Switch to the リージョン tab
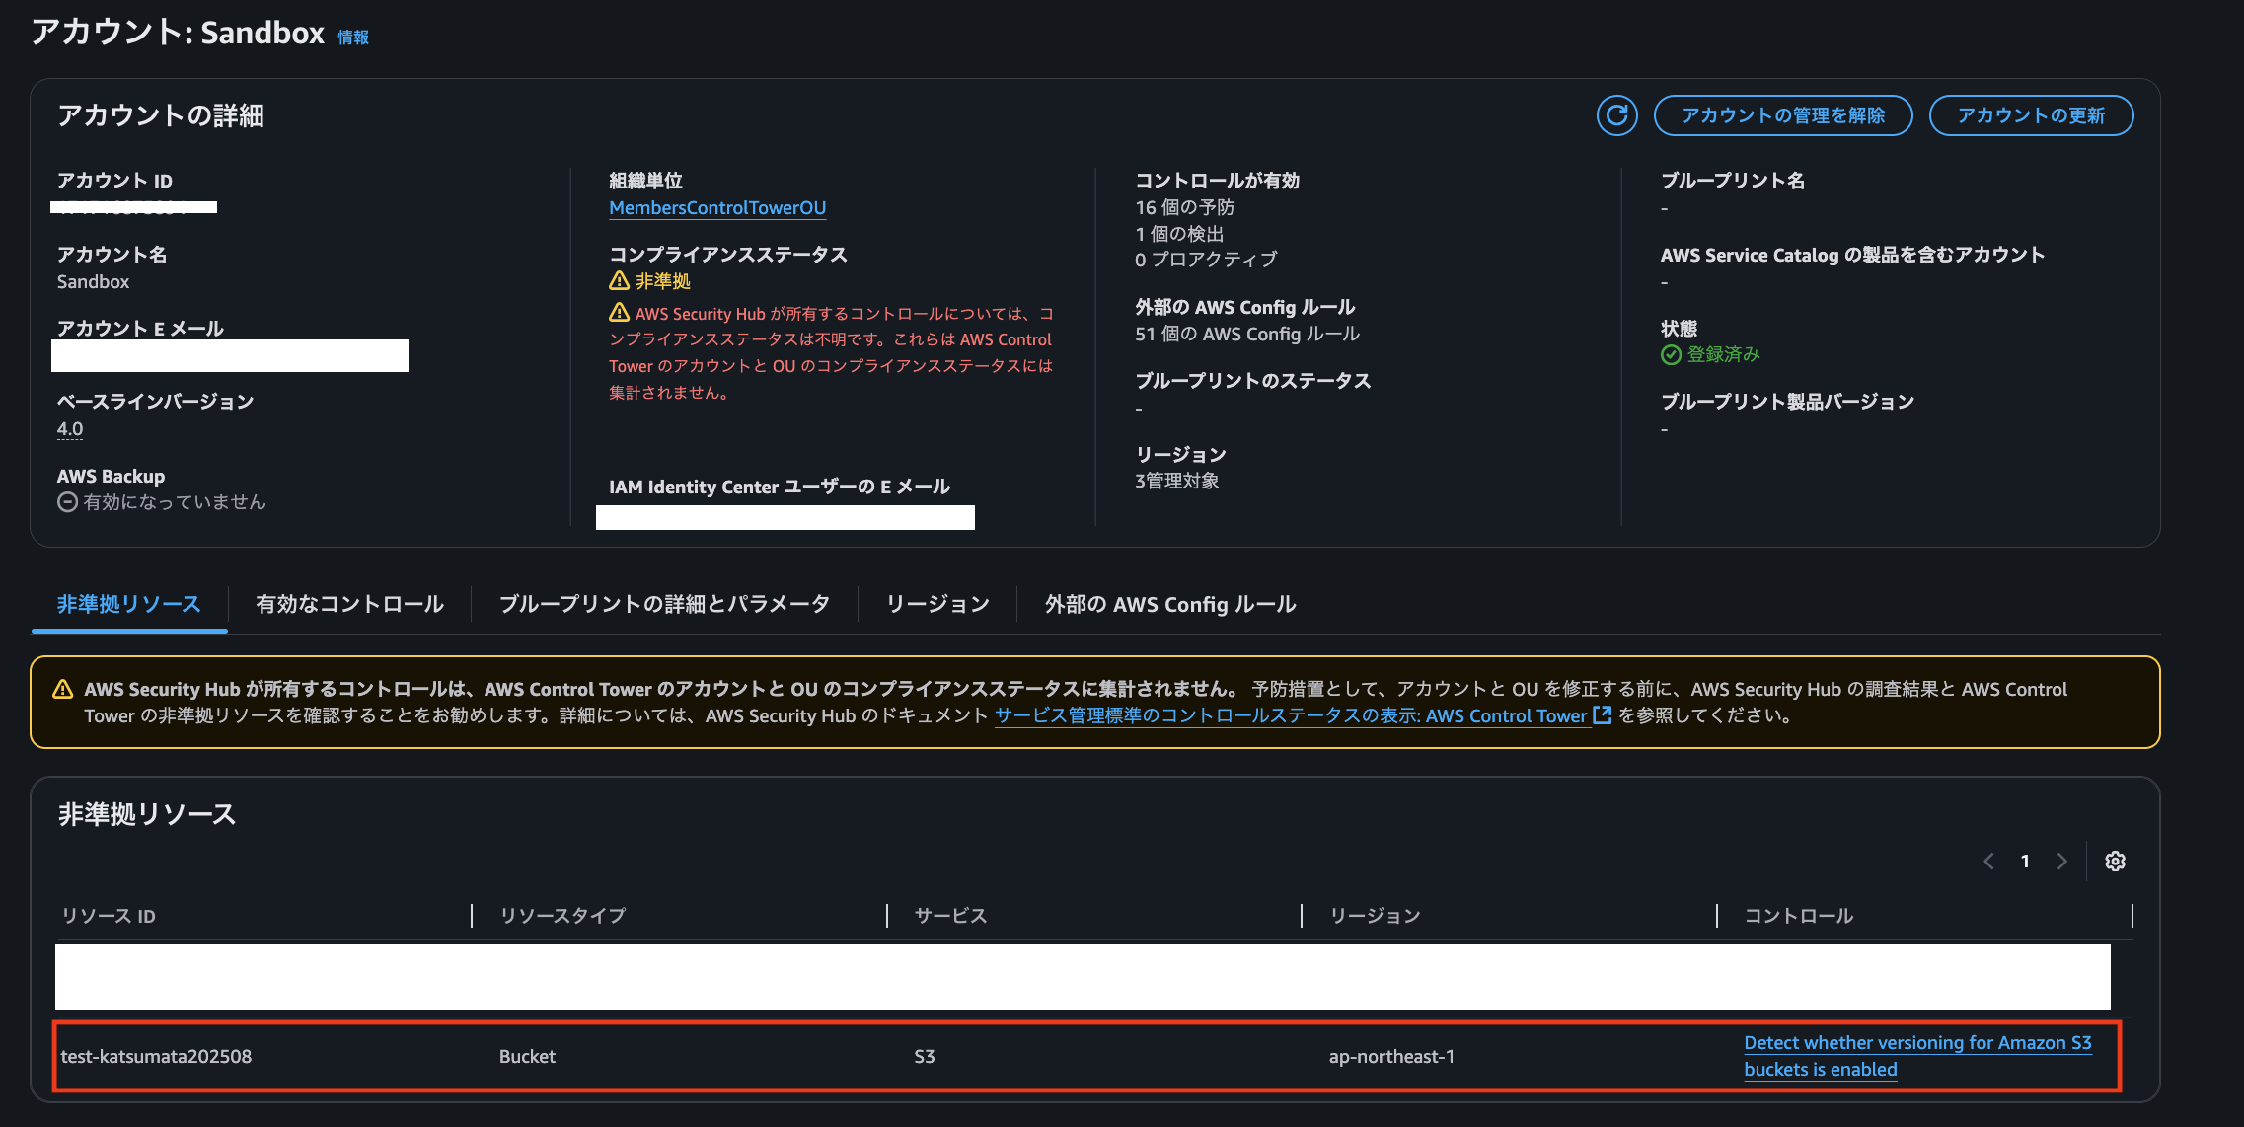This screenshot has height=1127, width=2244. (x=937, y=604)
